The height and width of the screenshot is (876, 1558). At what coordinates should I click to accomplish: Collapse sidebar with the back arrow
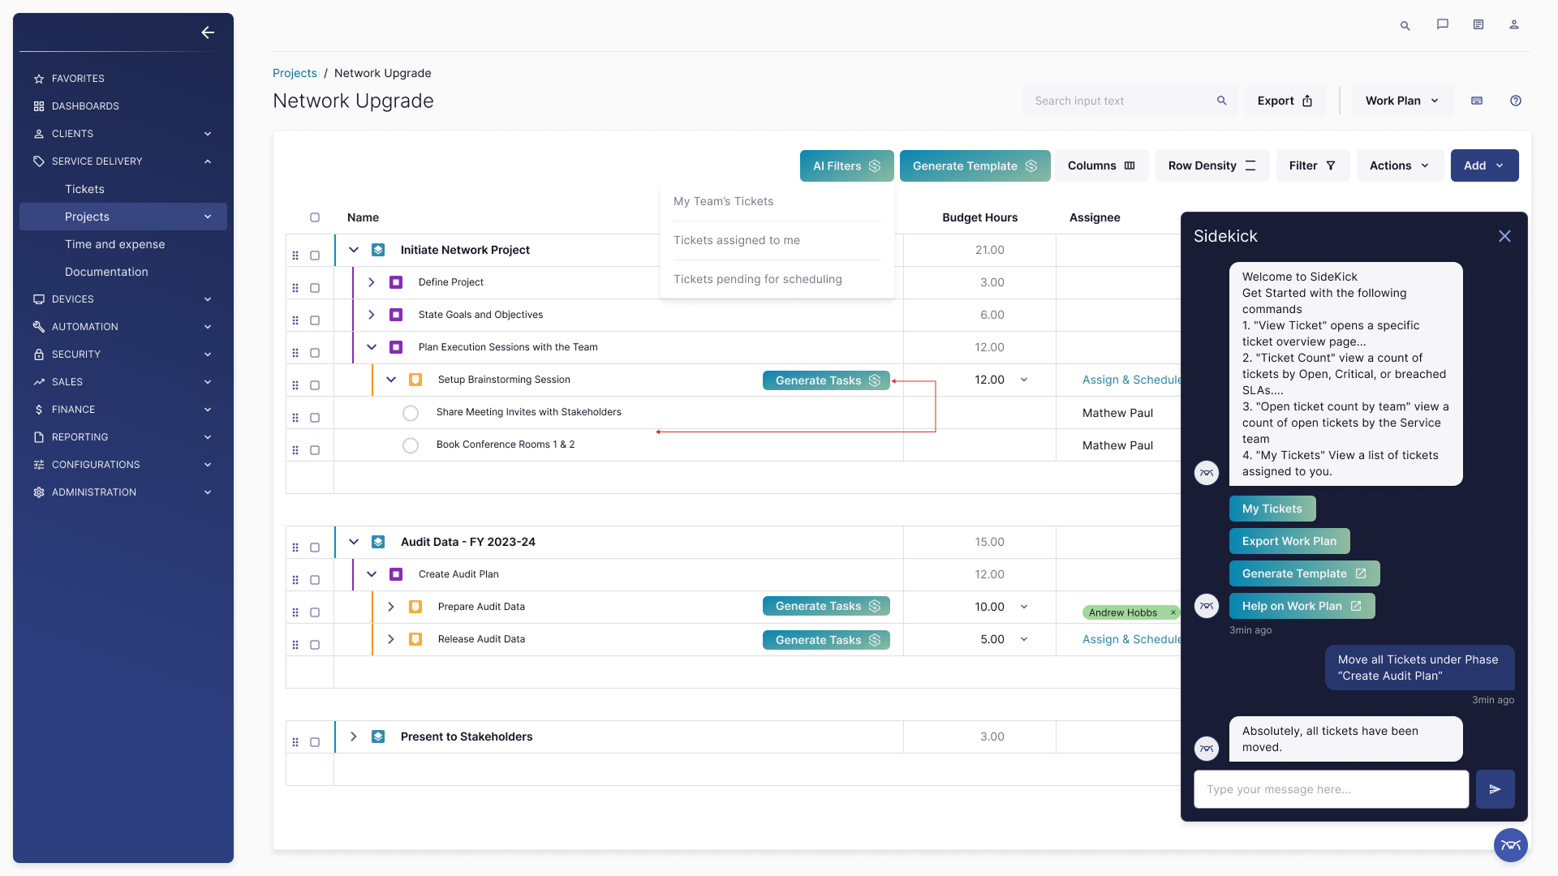point(208,32)
